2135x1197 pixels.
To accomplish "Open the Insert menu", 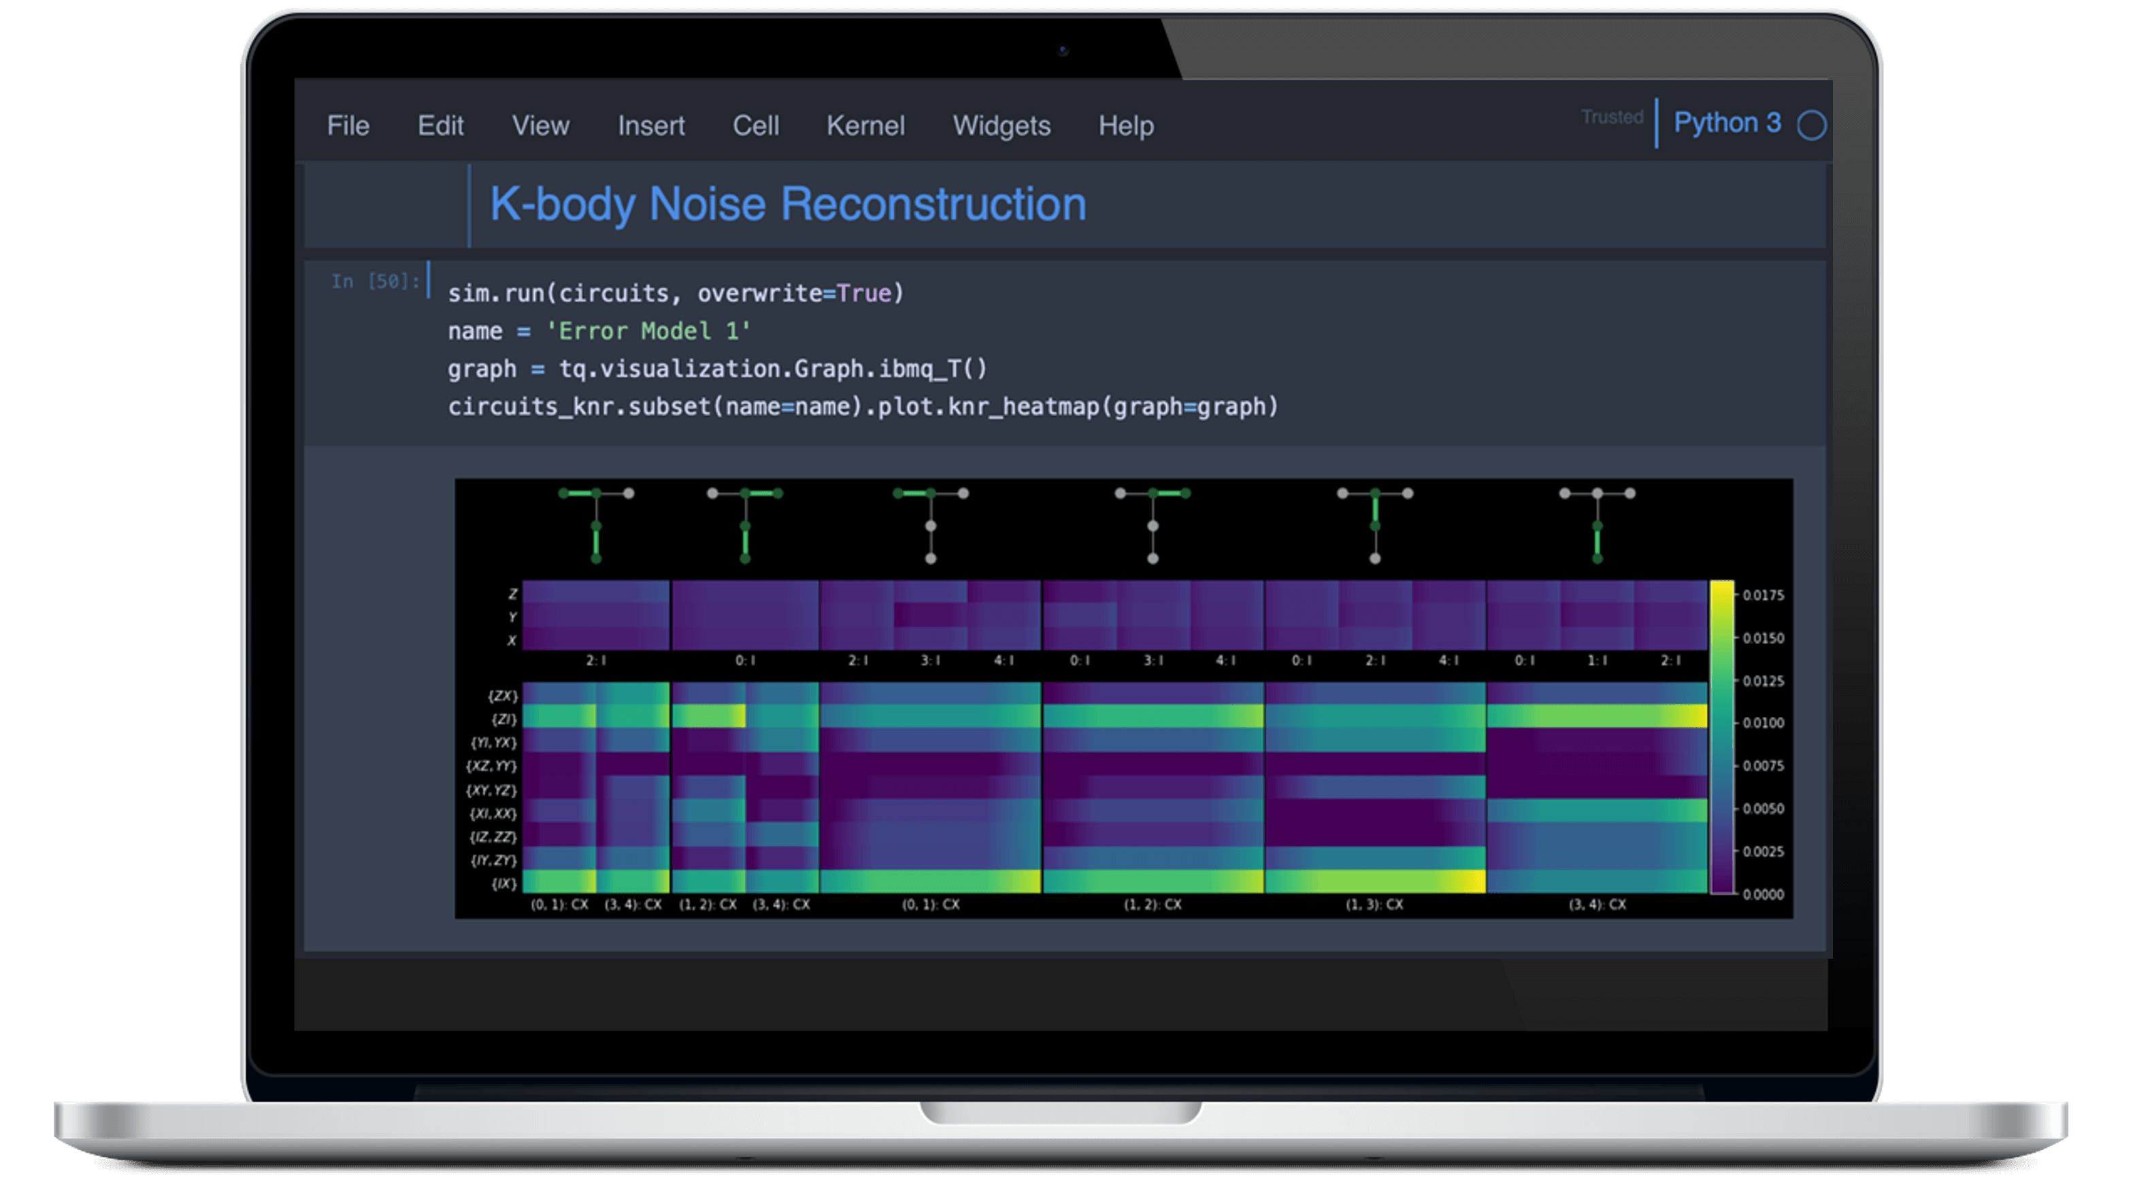I will click(650, 126).
